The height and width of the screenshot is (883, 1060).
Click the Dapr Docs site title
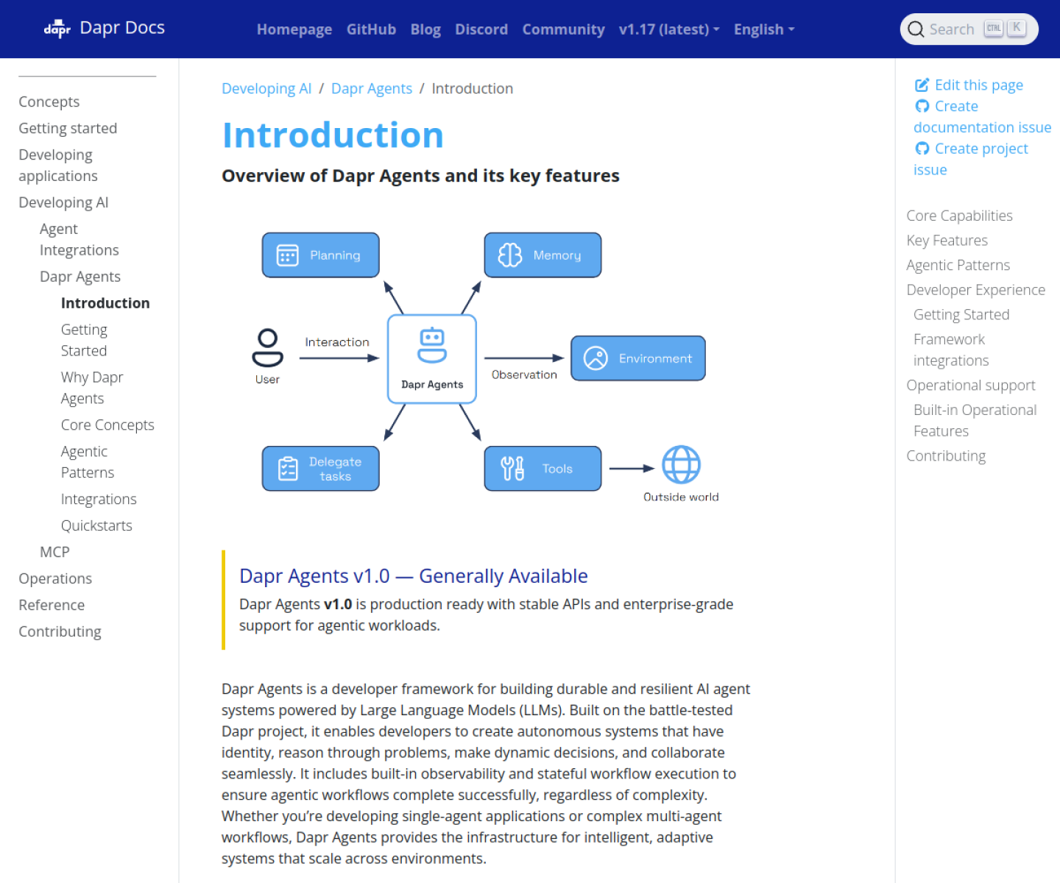122,28
